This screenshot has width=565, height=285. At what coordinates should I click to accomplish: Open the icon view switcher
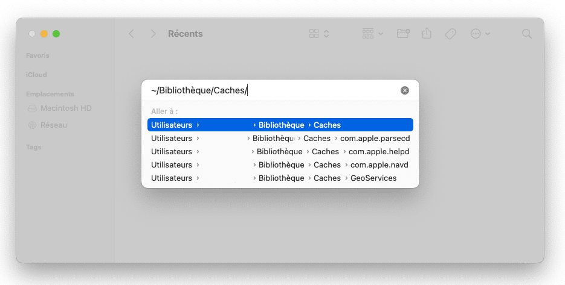(x=319, y=34)
